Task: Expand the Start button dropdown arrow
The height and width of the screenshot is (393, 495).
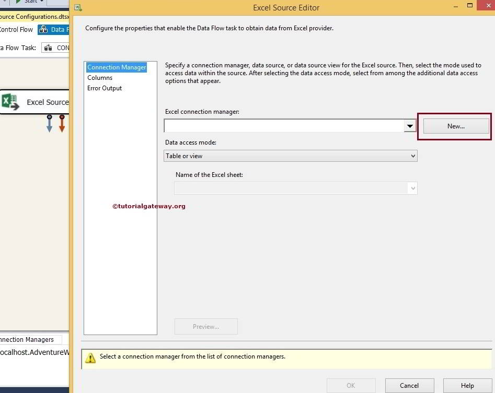Action: (x=41, y=2)
